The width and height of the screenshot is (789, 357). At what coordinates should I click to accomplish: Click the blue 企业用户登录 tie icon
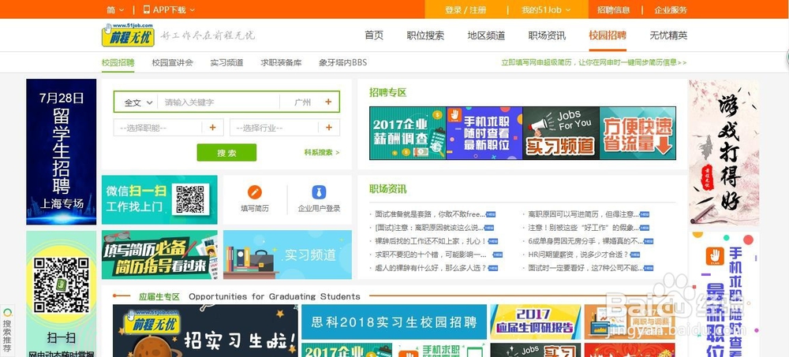point(319,192)
